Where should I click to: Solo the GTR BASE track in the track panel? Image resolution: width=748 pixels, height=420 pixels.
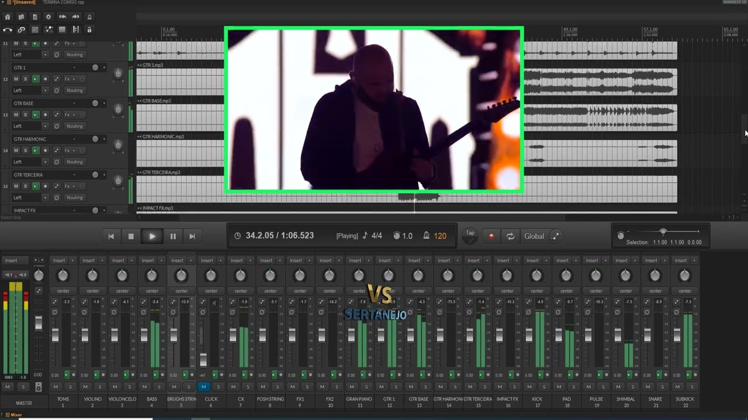coord(25,114)
